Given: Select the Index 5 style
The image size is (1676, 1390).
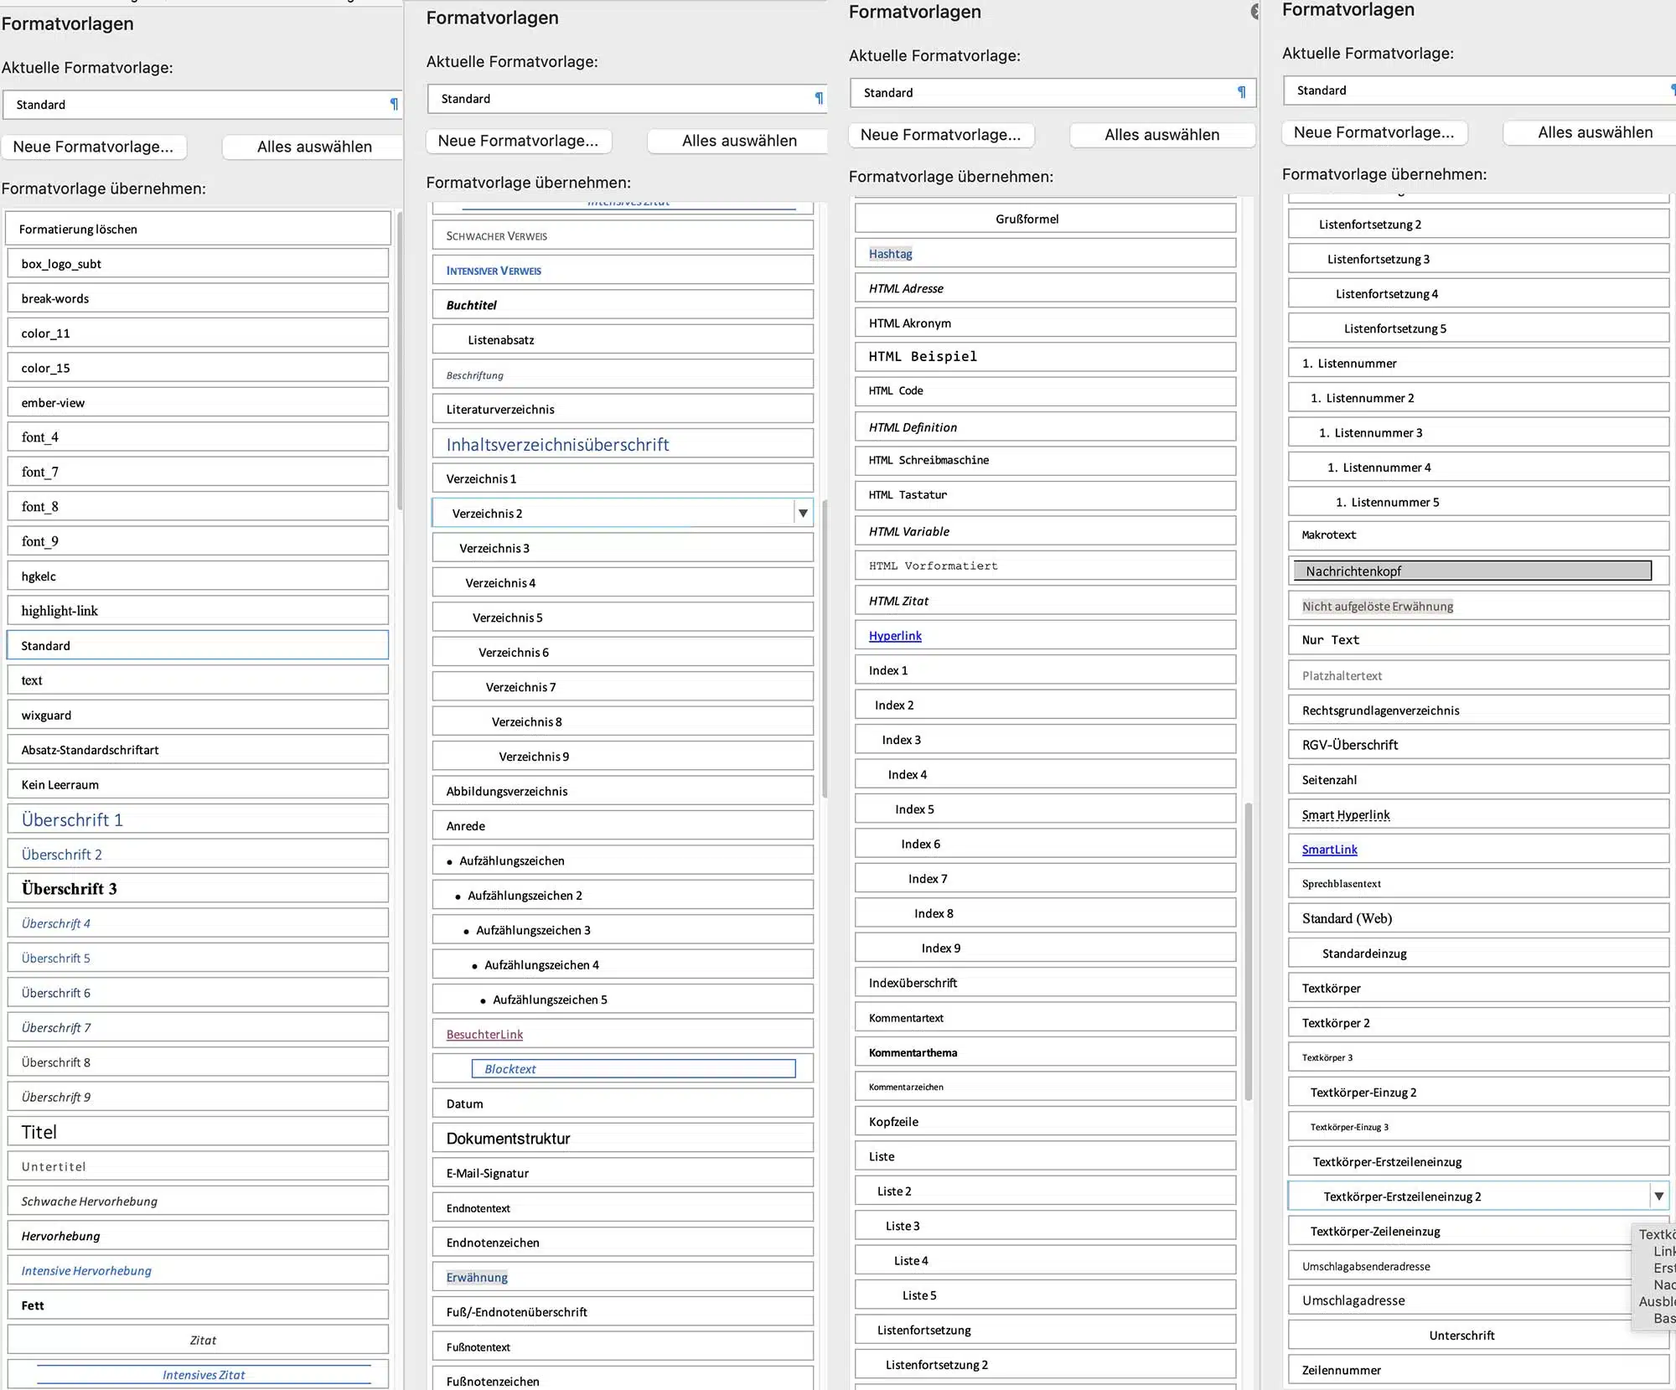Looking at the screenshot, I should (x=1045, y=809).
